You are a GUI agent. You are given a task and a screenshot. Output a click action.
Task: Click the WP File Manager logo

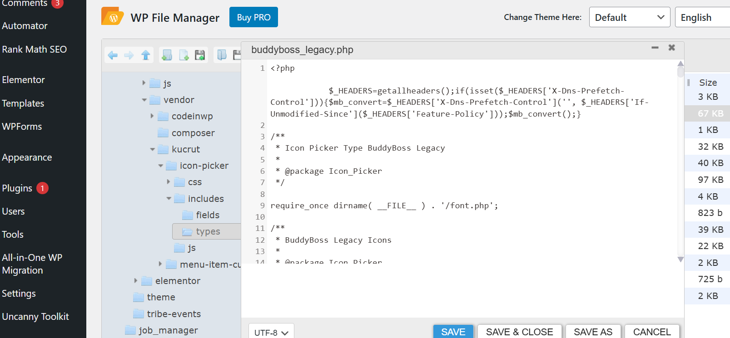[112, 17]
